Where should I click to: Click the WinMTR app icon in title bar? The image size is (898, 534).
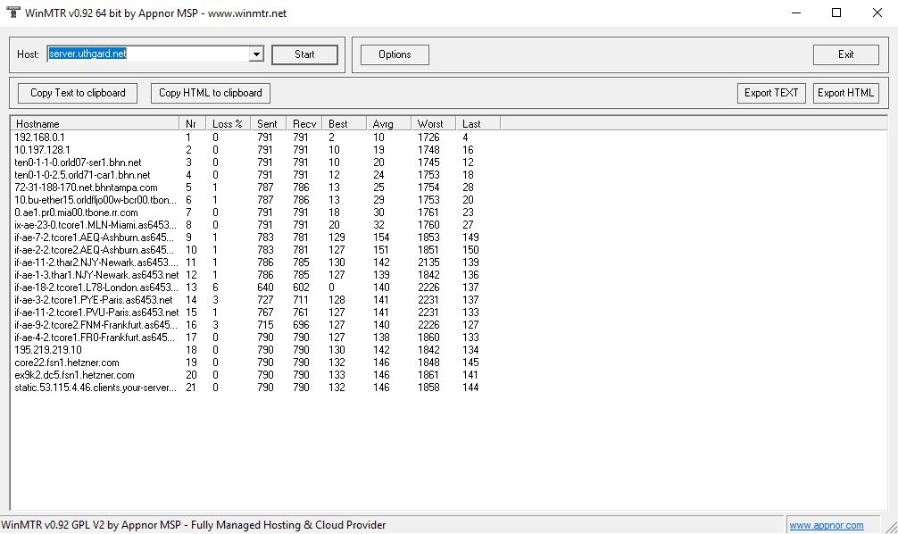pyautogui.click(x=13, y=13)
